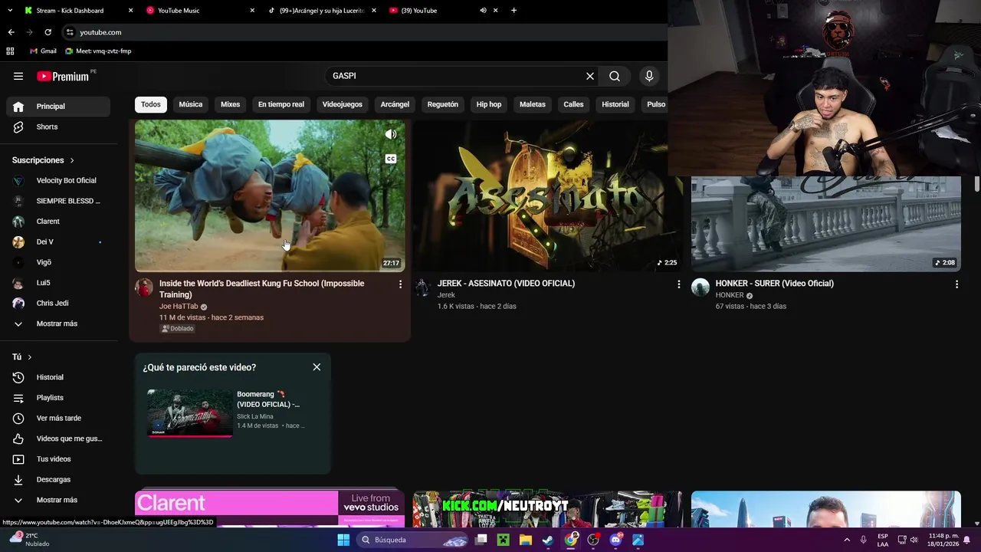
Task: Mute the audio icon on the YouTube tab
Action: (x=484, y=11)
